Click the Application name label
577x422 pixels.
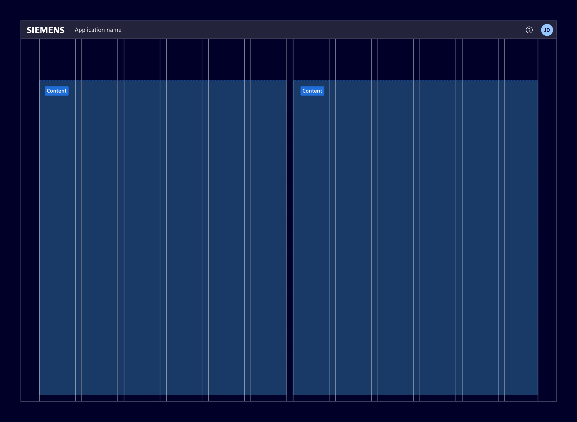click(98, 30)
